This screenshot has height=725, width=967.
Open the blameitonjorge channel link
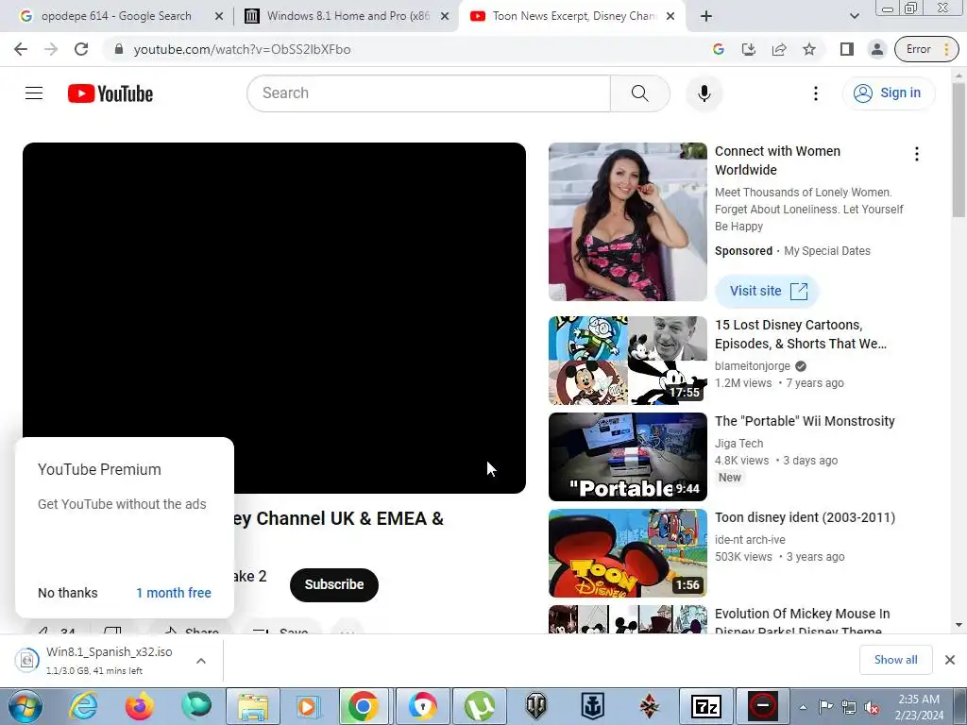(x=753, y=366)
